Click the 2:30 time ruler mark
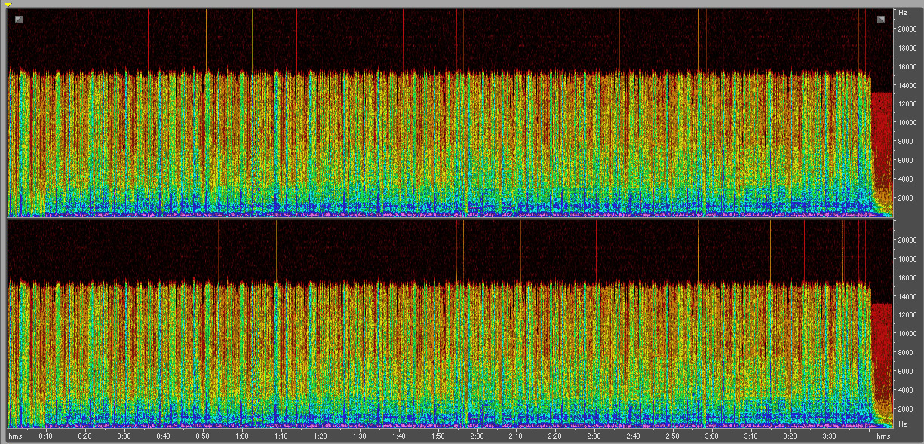The height and width of the screenshot is (444, 924). click(x=594, y=436)
